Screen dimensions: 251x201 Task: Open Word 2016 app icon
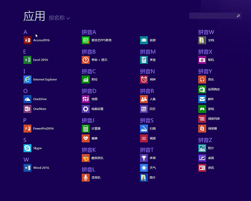pos(27,168)
